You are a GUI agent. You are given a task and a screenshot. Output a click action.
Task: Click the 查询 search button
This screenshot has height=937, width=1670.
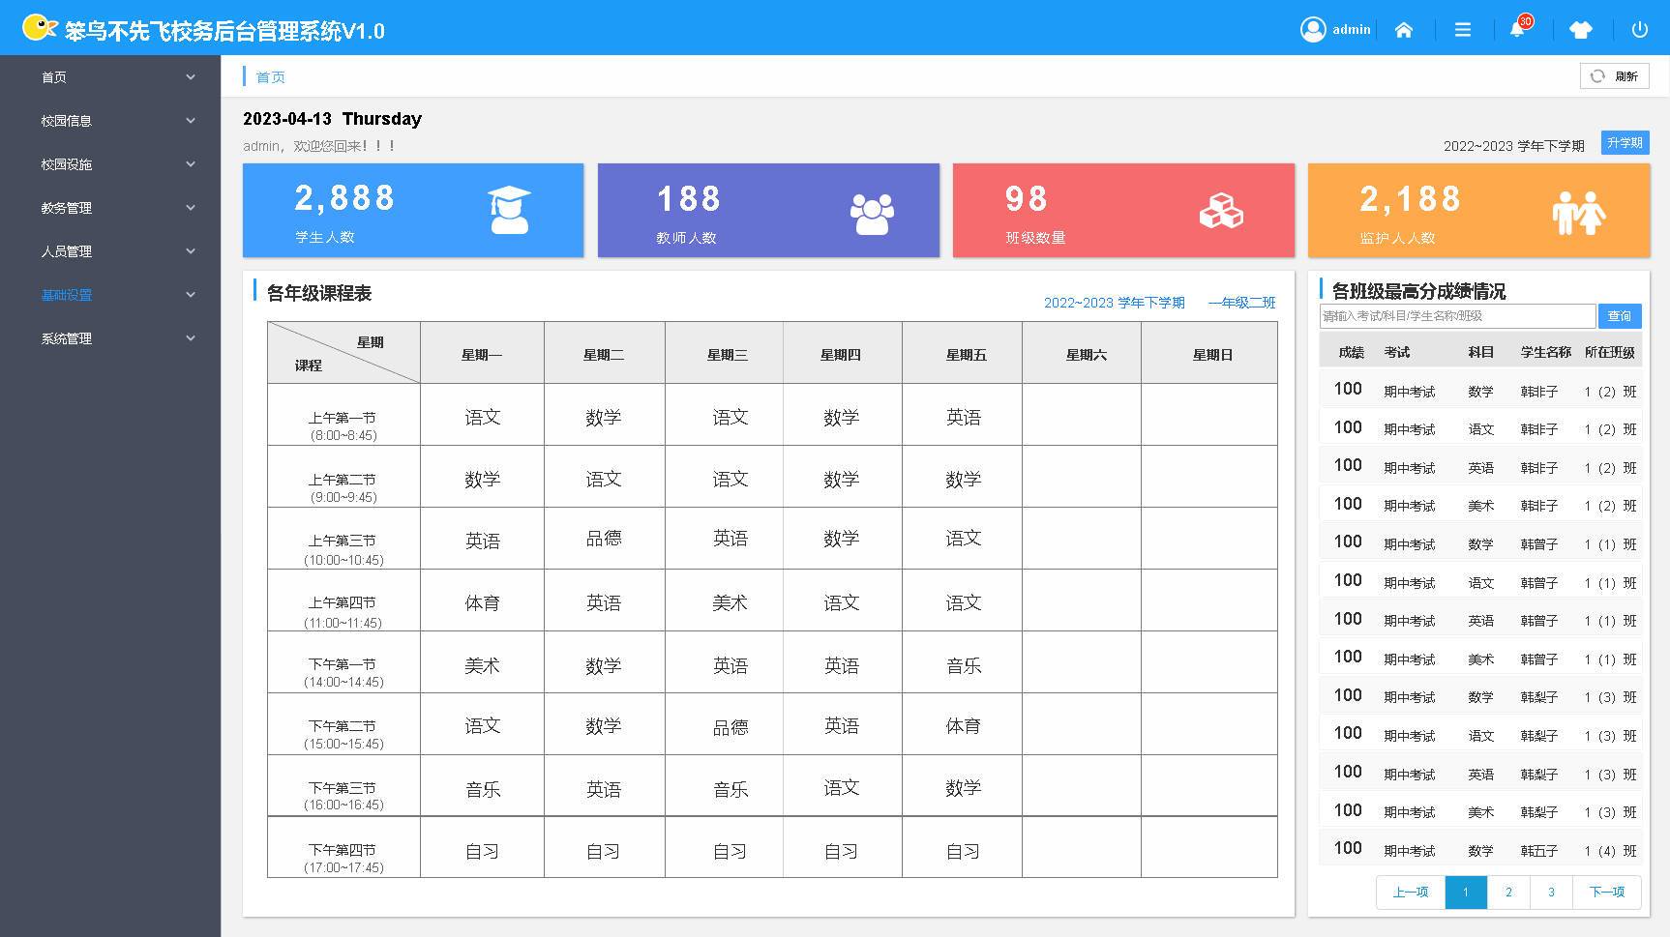(x=1619, y=316)
